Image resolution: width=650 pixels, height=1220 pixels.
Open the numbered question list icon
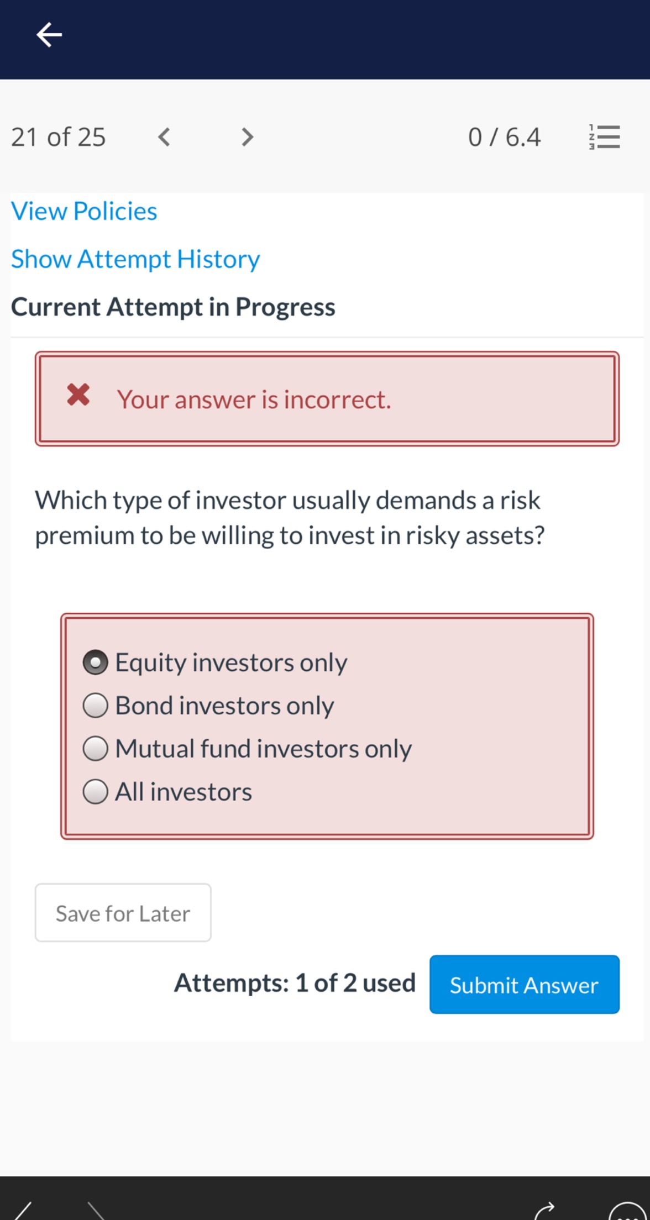click(605, 136)
